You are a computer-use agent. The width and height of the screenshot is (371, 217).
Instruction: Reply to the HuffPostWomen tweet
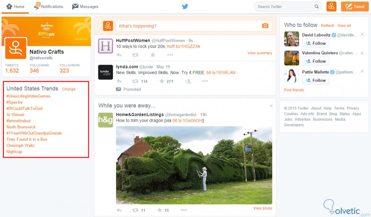pos(119,55)
